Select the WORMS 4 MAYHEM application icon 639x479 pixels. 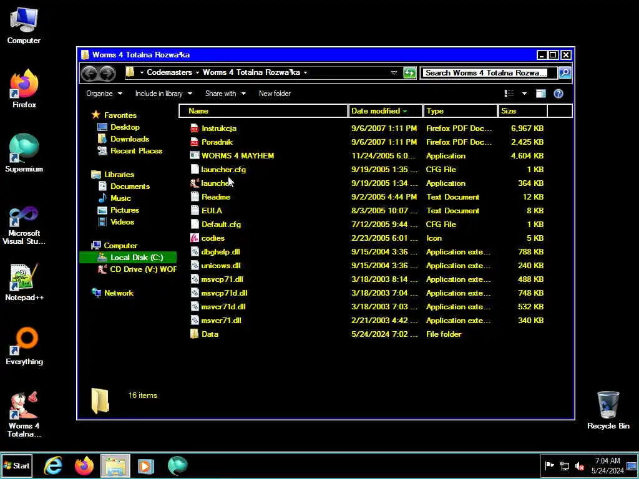(195, 155)
